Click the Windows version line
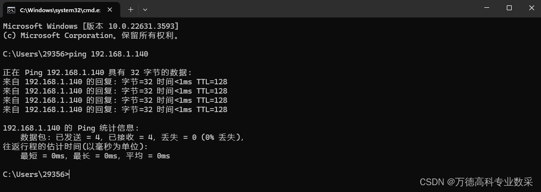The image size is (541, 192). (x=91, y=26)
